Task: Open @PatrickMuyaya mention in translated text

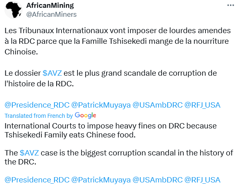Action: tap(101, 180)
